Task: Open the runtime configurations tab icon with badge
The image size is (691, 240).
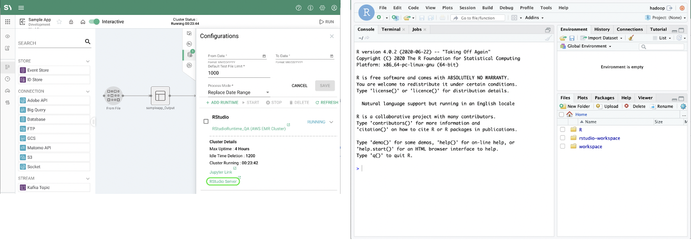Action: point(190,55)
